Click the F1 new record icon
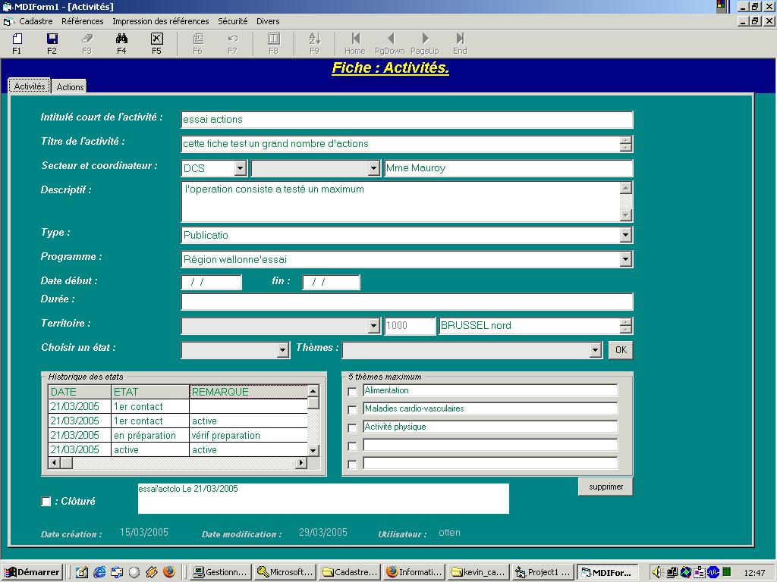This screenshot has width=777, height=582. [x=17, y=39]
